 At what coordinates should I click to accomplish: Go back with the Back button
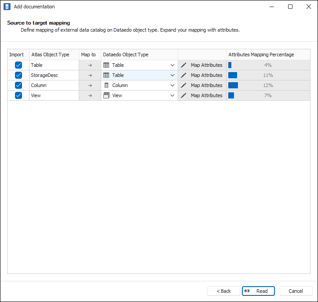pyautogui.click(x=223, y=291)
